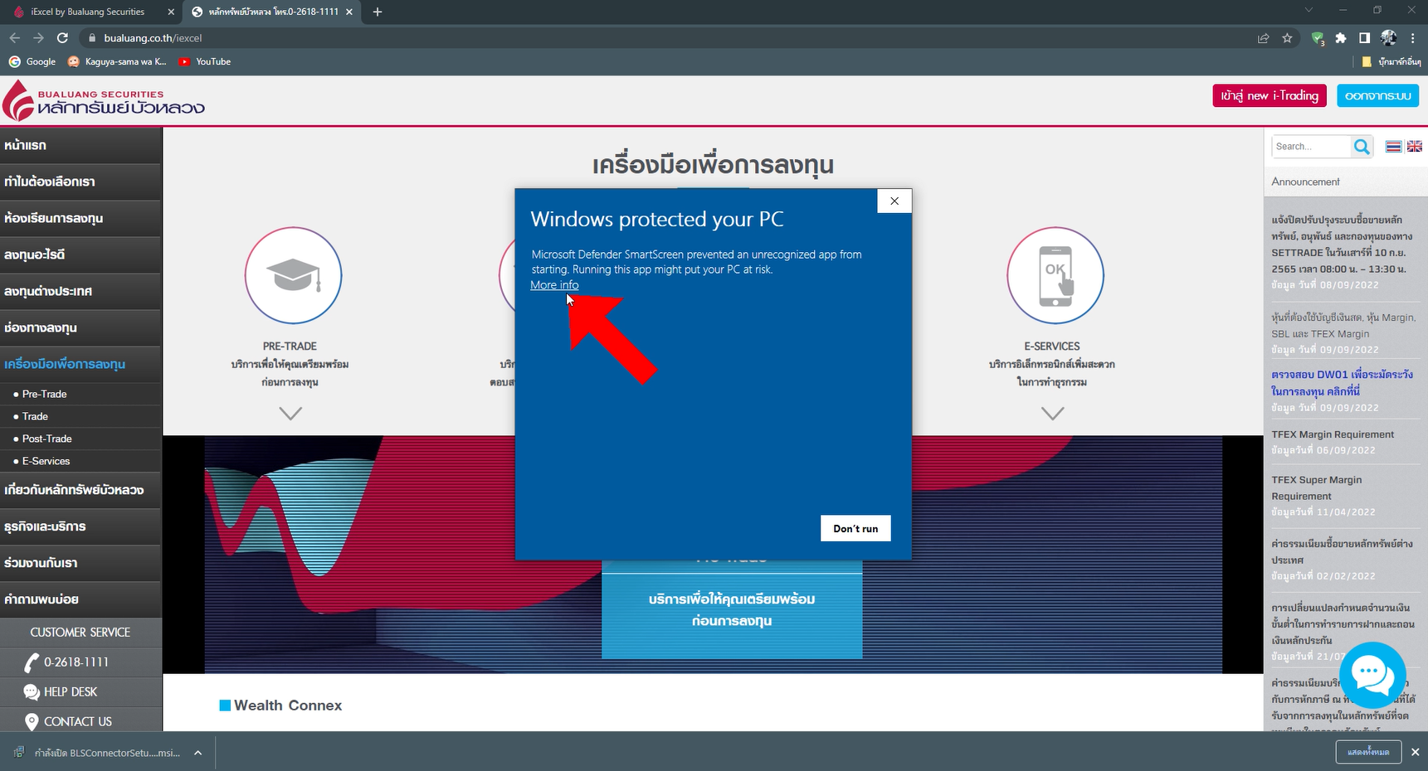The image size is (1428, 771).
Task: Click the website Search input field
Action: coord(1312,147)
